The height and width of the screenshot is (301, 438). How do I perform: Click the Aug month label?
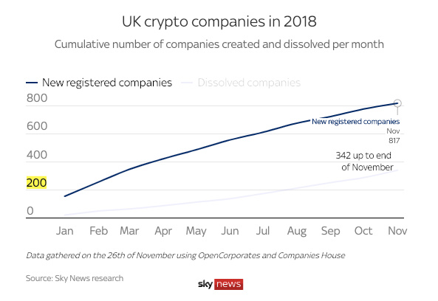point(297,231)
